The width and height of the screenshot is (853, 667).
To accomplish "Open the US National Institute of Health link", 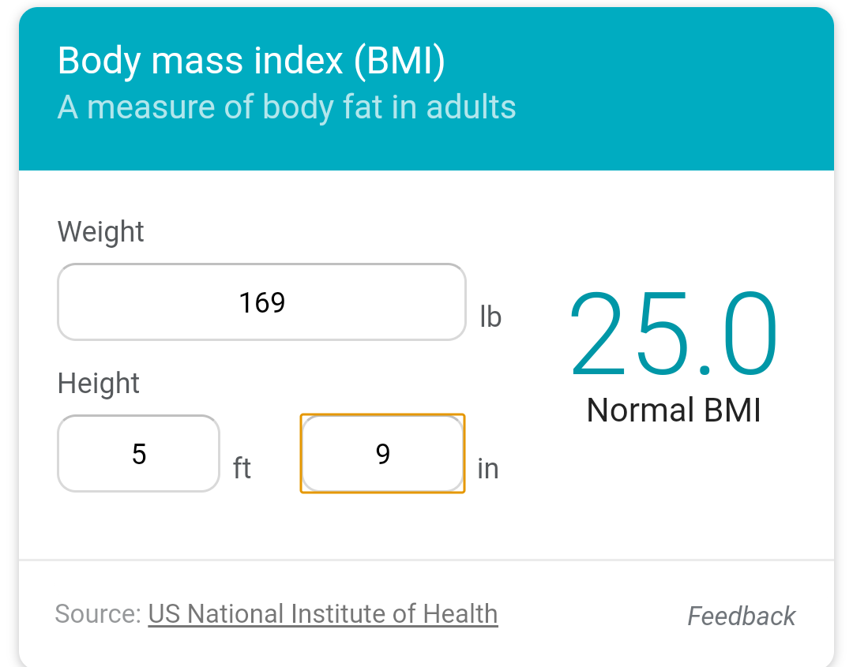I will pos(322,614).
